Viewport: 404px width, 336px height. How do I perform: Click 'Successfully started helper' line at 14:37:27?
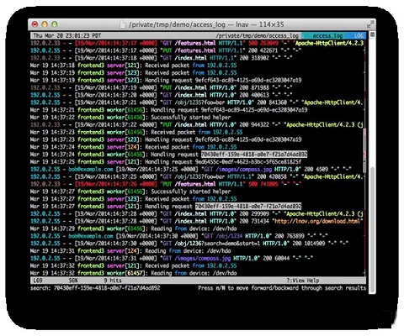pos(130,192)
